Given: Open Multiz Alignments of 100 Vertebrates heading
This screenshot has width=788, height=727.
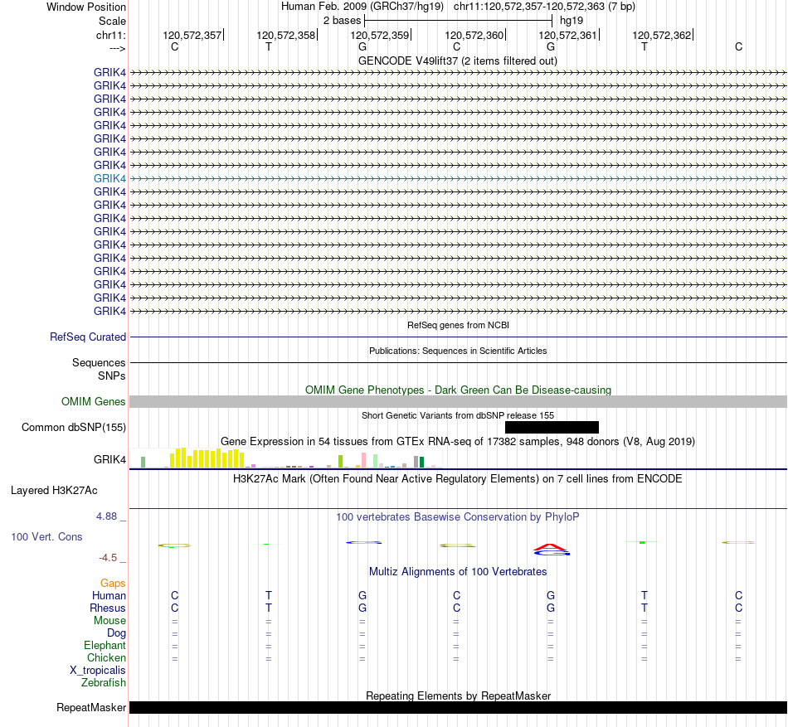Looking at the screenshot, I should click(458, 571).
